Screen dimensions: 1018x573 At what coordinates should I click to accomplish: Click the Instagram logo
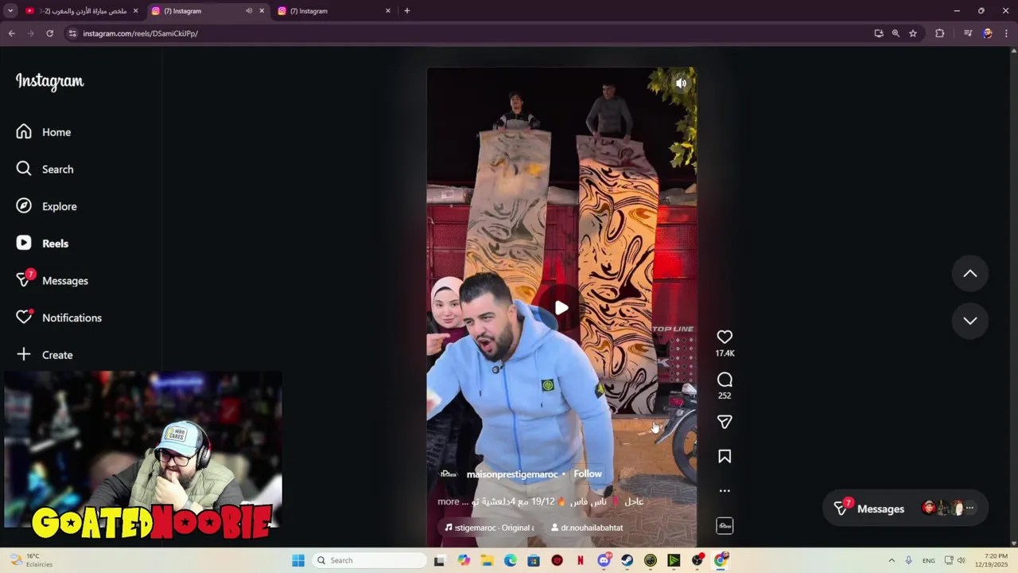point(50,81)
